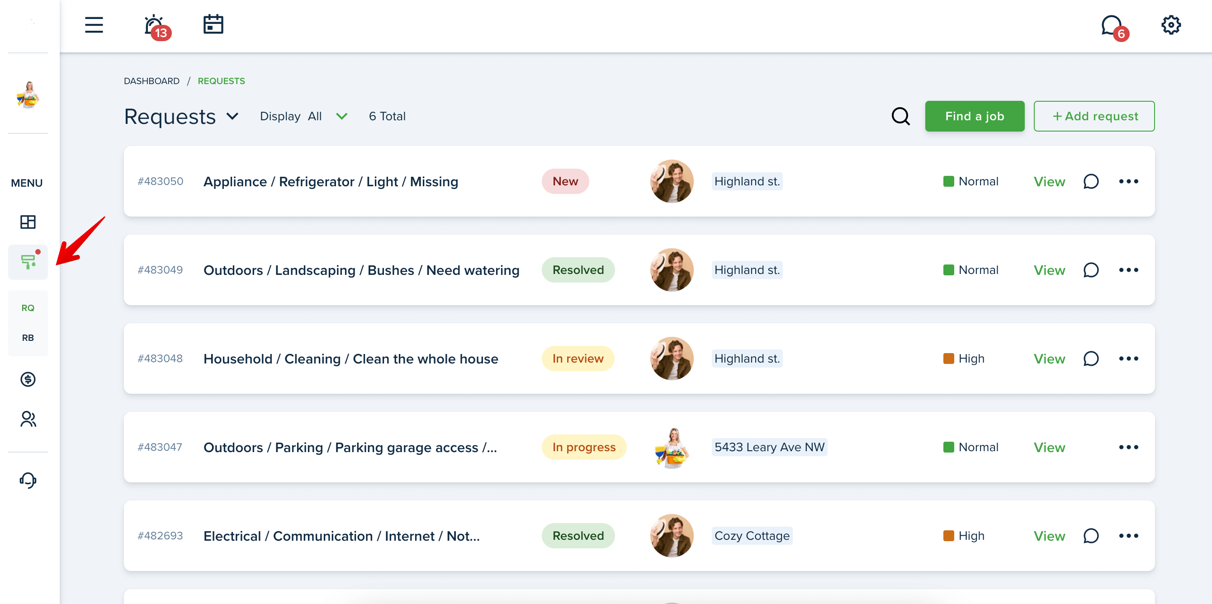Click High priority on request #482693

[963, 536]
